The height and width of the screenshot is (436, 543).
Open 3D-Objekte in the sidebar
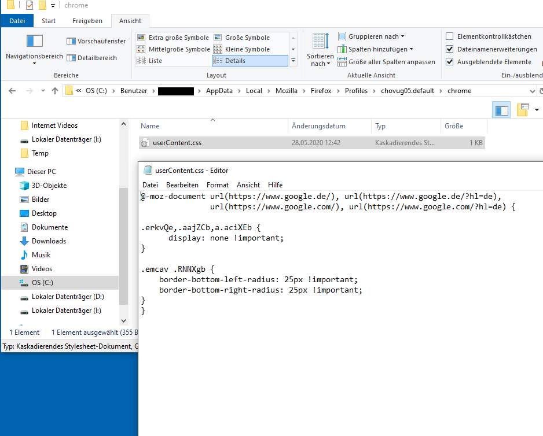[43, 186]
